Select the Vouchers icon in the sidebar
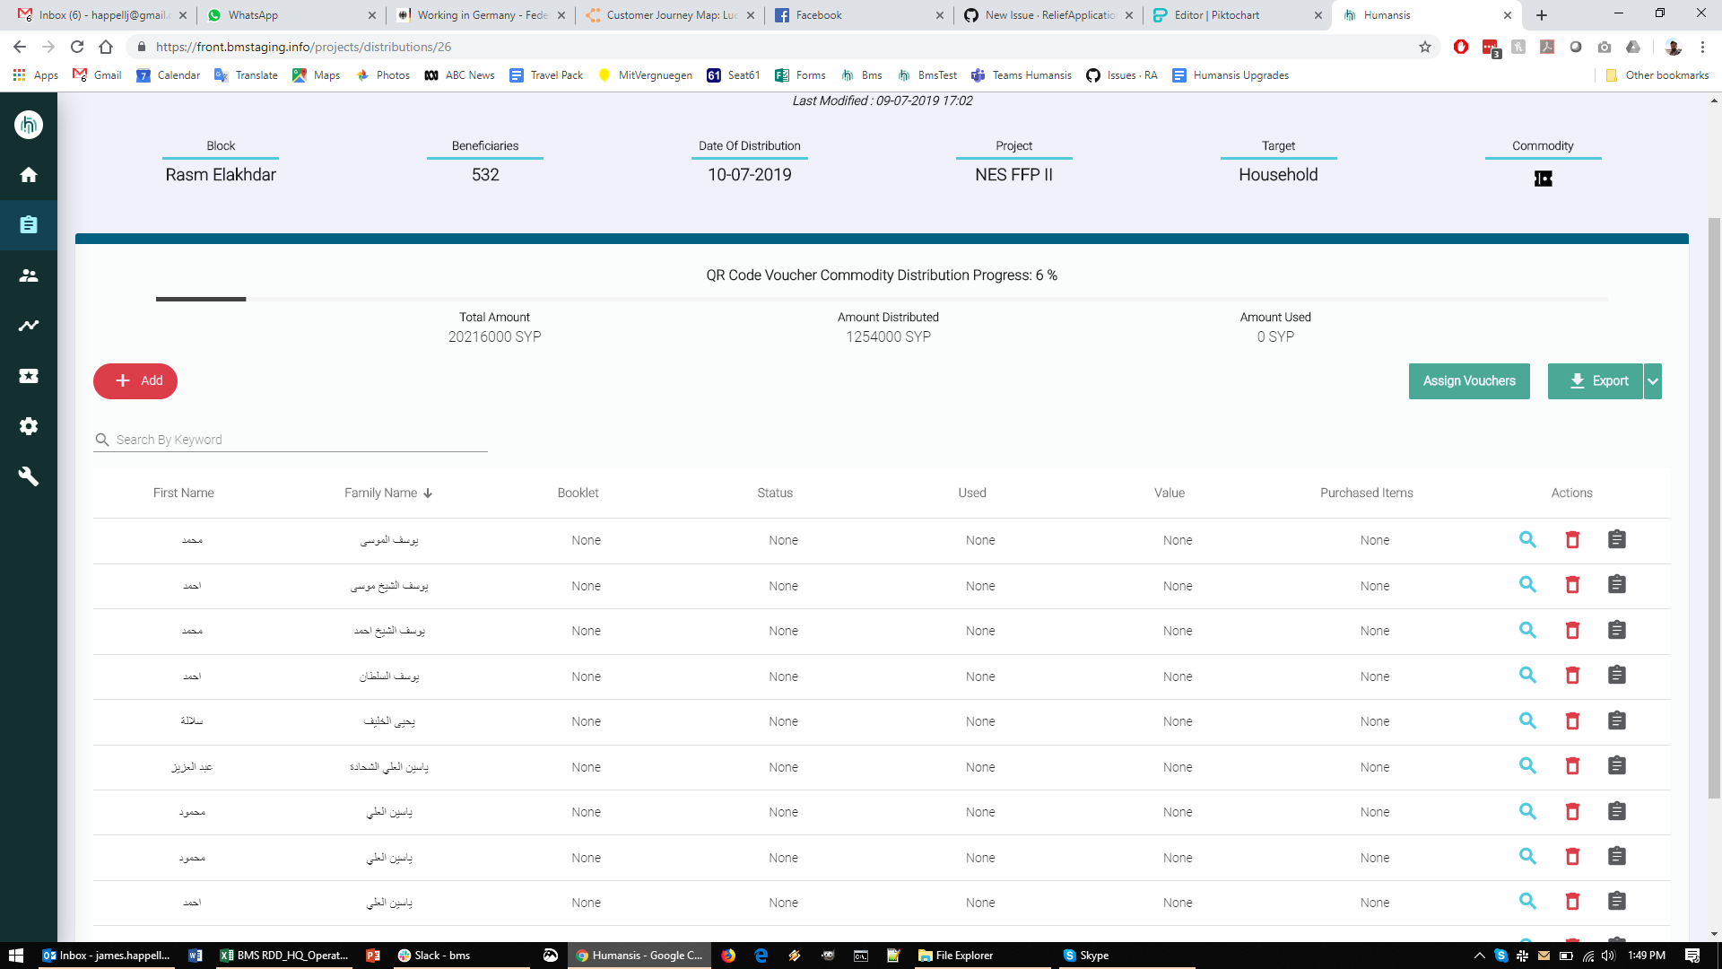Viewport: 1722px width, 969px height. coord(29,376)
